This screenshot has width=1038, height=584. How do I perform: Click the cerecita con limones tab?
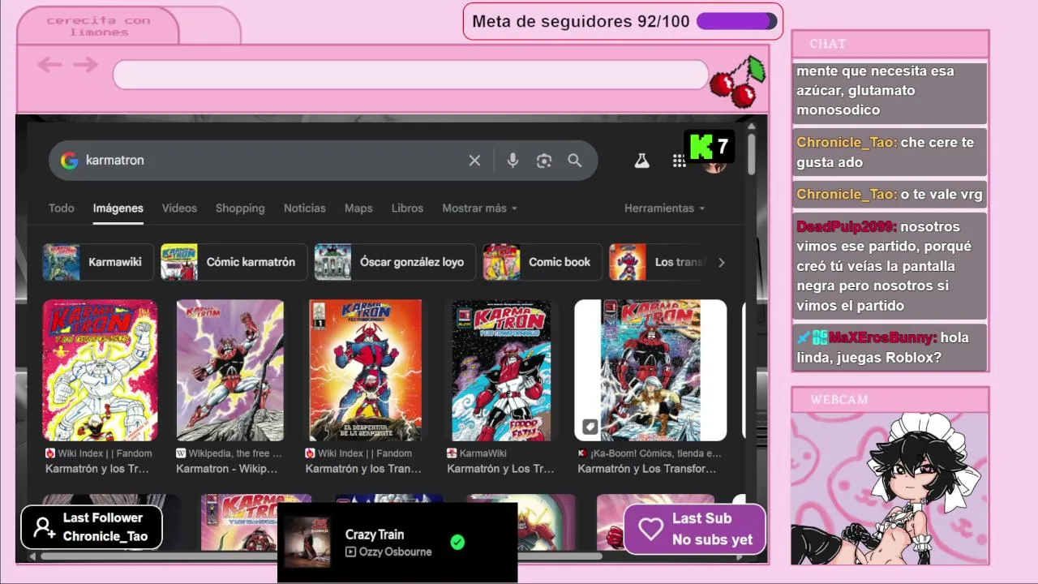(x=98, y=26)
